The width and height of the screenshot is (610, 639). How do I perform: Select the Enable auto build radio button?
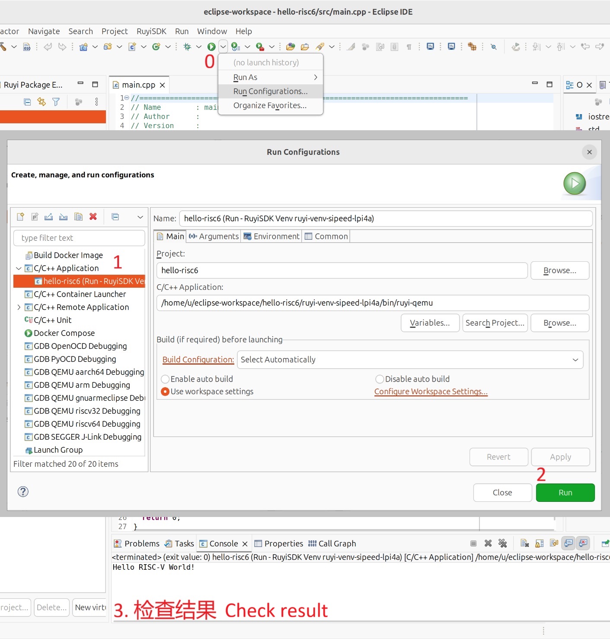pos(165,379)
